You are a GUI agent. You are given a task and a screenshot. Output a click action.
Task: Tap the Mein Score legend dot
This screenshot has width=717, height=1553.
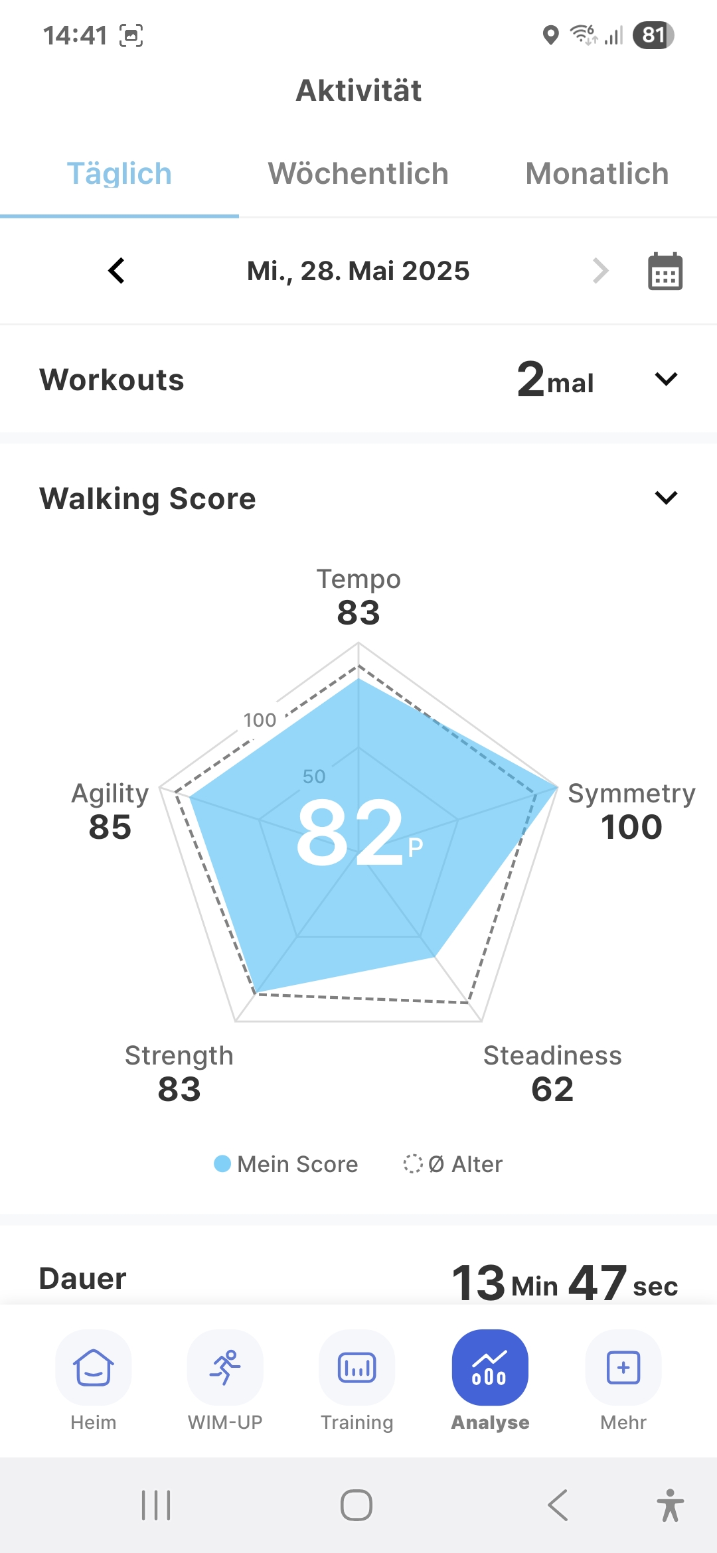222,1163
